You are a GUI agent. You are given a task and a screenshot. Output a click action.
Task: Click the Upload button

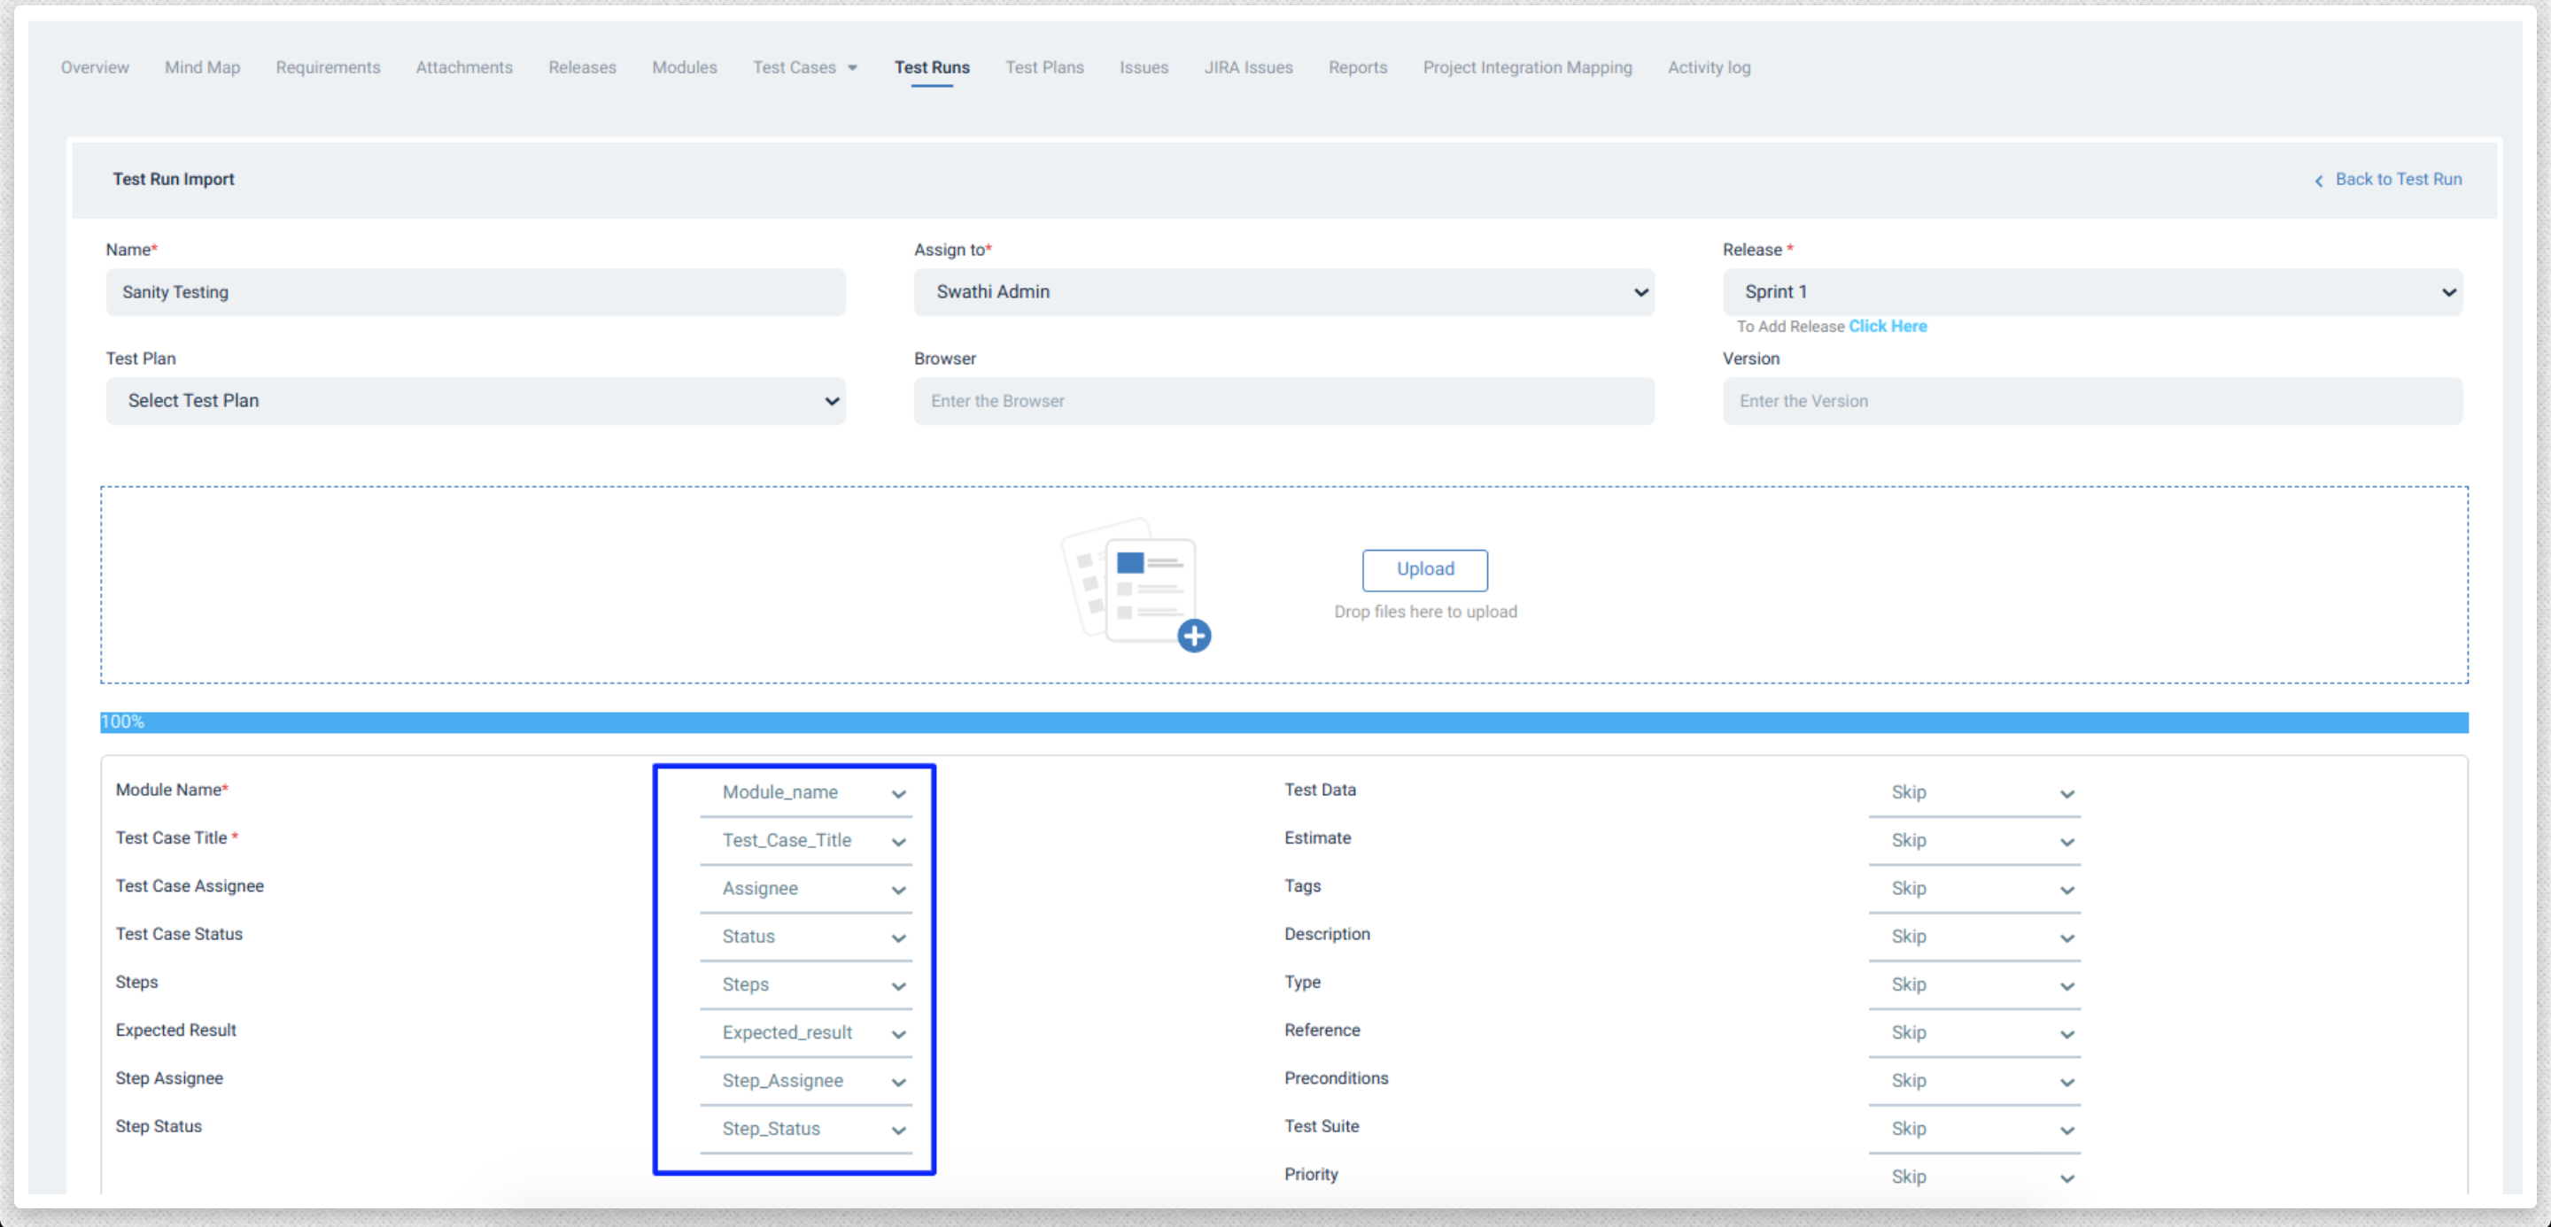pyautogui.click(x=1424, y=569)
